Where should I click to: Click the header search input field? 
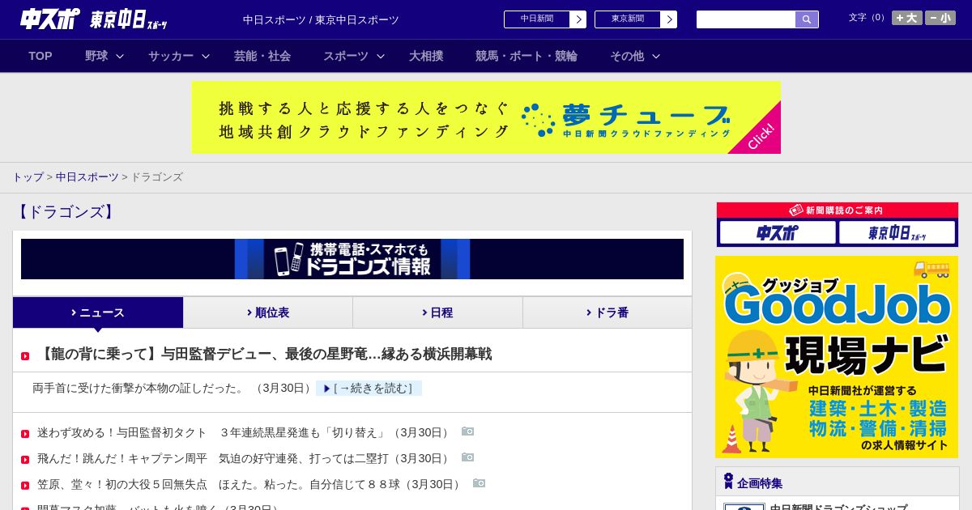click(746, 19)
